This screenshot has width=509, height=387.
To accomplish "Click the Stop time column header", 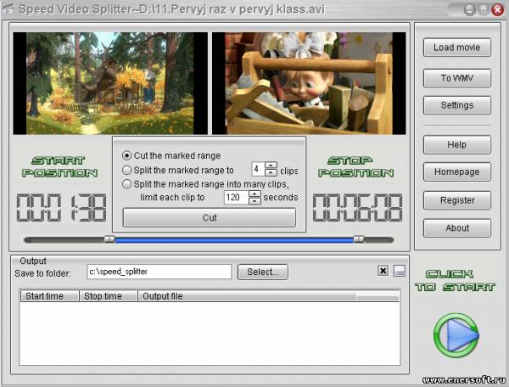I will (x=109, y=296).
